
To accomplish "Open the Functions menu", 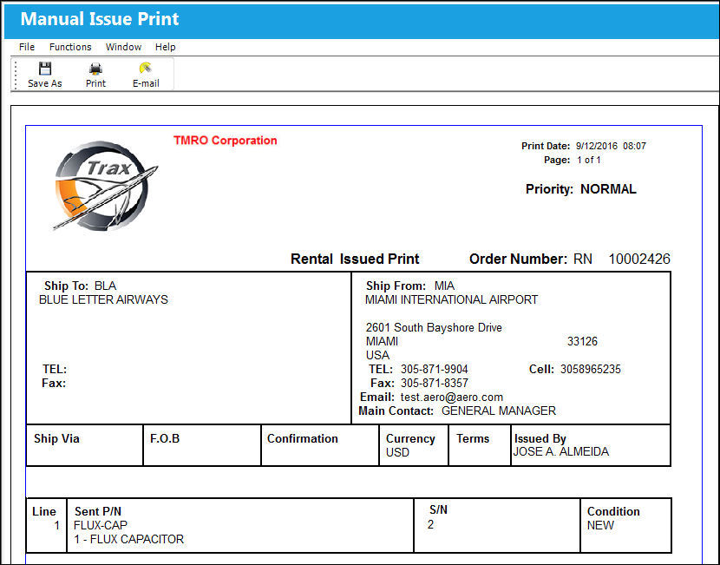I will pos(70,47).
